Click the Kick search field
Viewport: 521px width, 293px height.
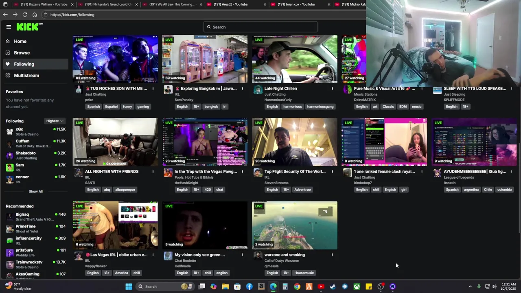click(x=260, y=27)
